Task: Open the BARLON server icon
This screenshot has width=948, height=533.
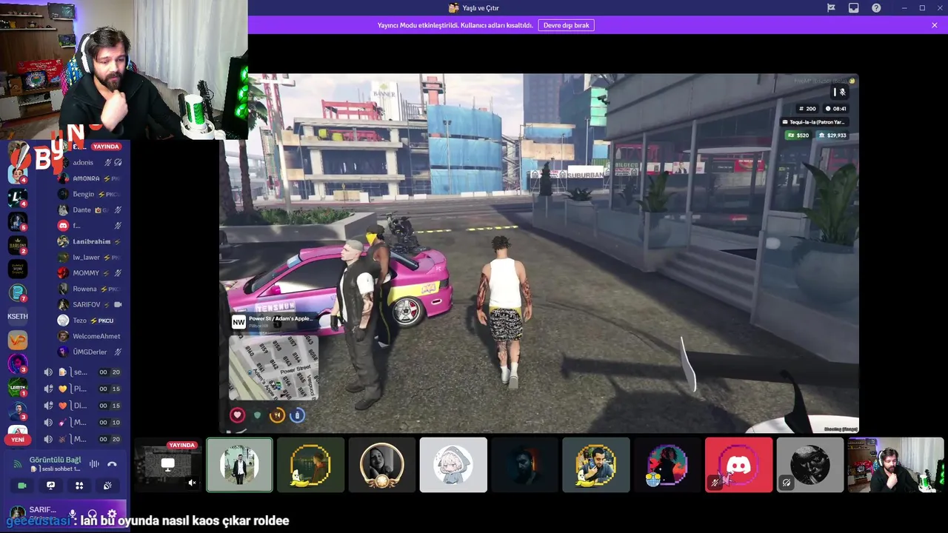Action: (17, 245)
